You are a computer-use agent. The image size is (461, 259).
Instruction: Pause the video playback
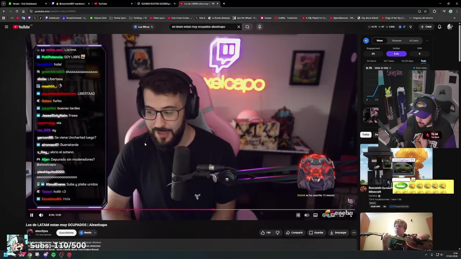[x=32, y=215]
